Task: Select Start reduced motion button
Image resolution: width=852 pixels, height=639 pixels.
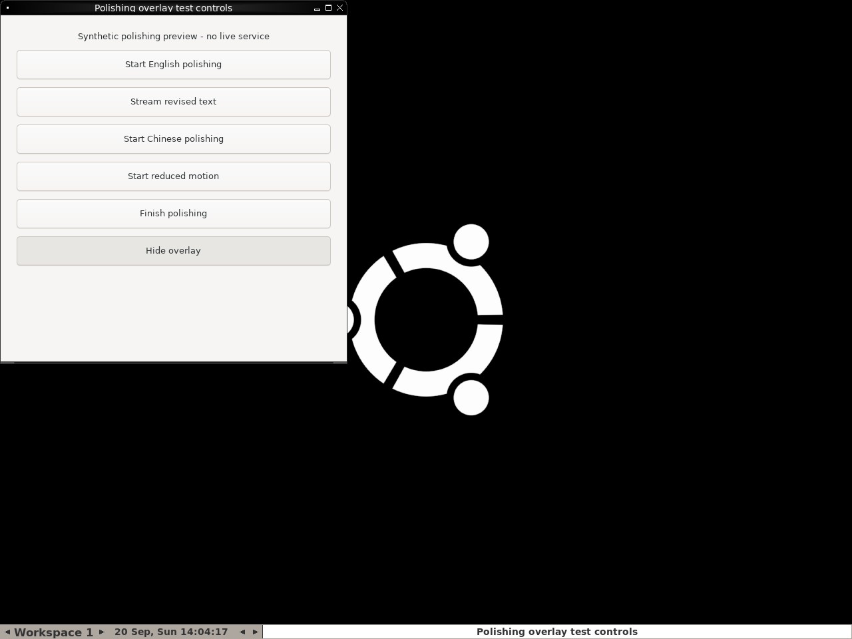Action: 173,176
